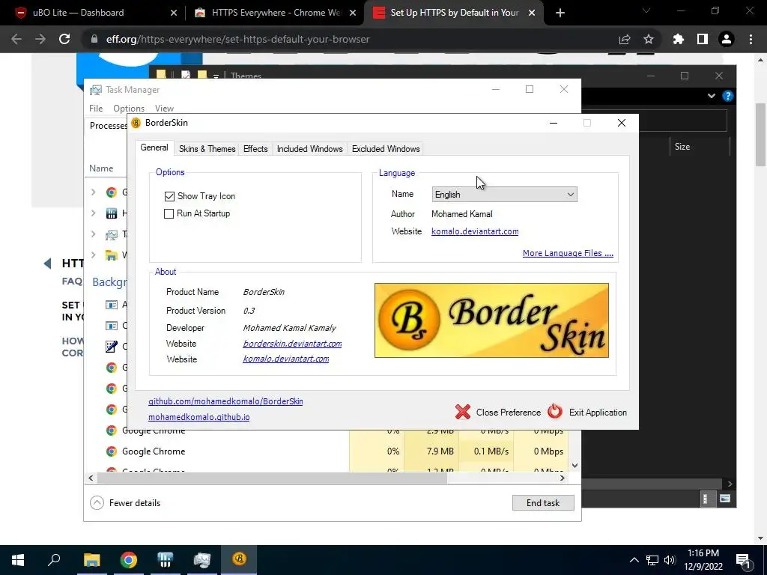This screenshot has width=767, height=575.
Task: Open taskbar search magnifier
Action: [54, 560]
